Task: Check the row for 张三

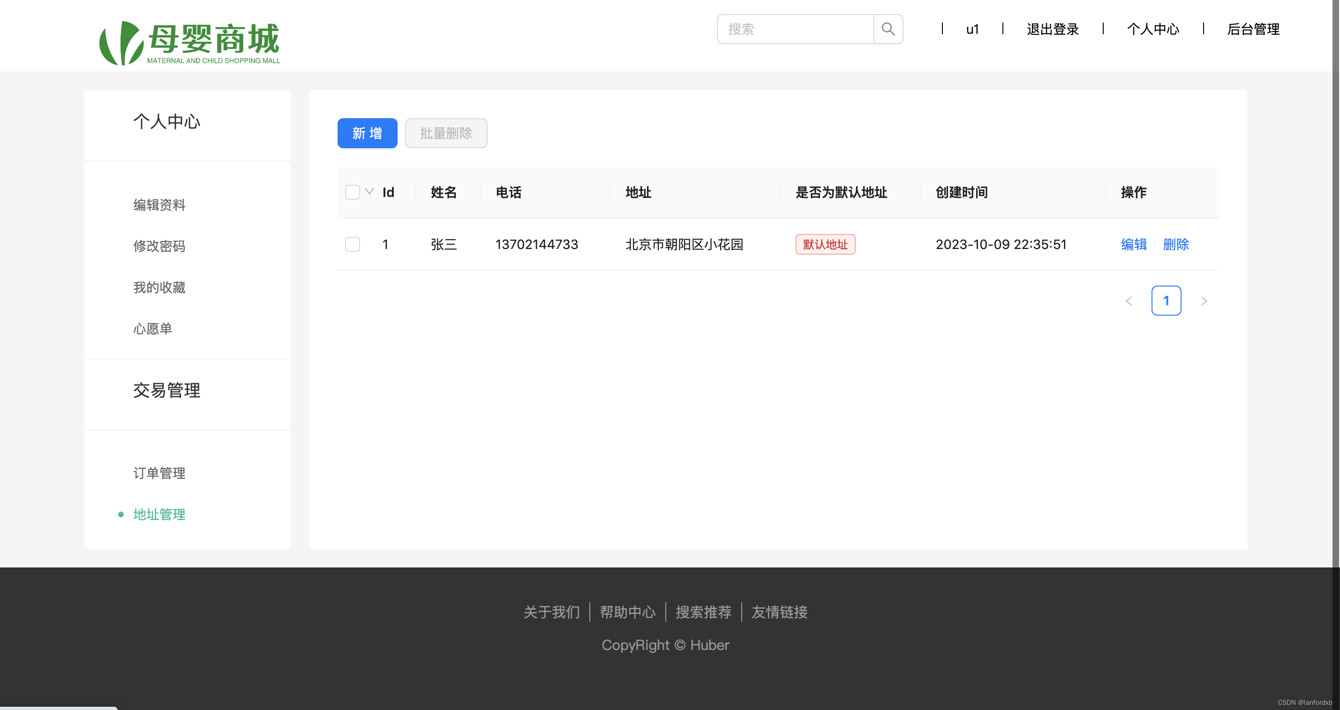Action: tap(352, 244)
